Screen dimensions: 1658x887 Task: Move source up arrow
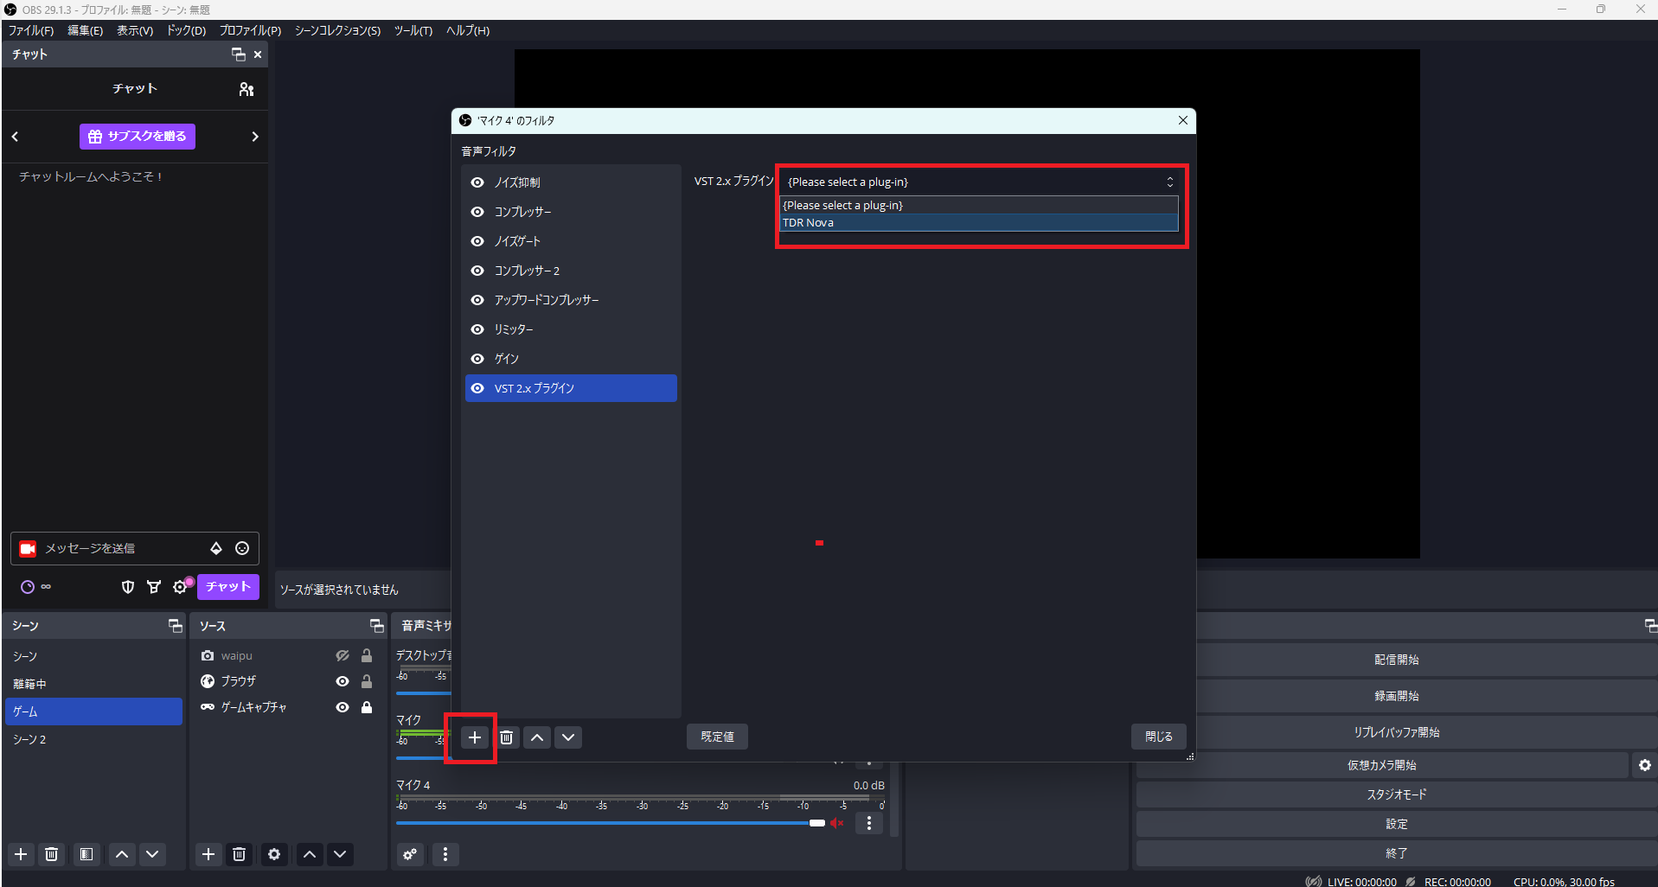tap(310, 854)
